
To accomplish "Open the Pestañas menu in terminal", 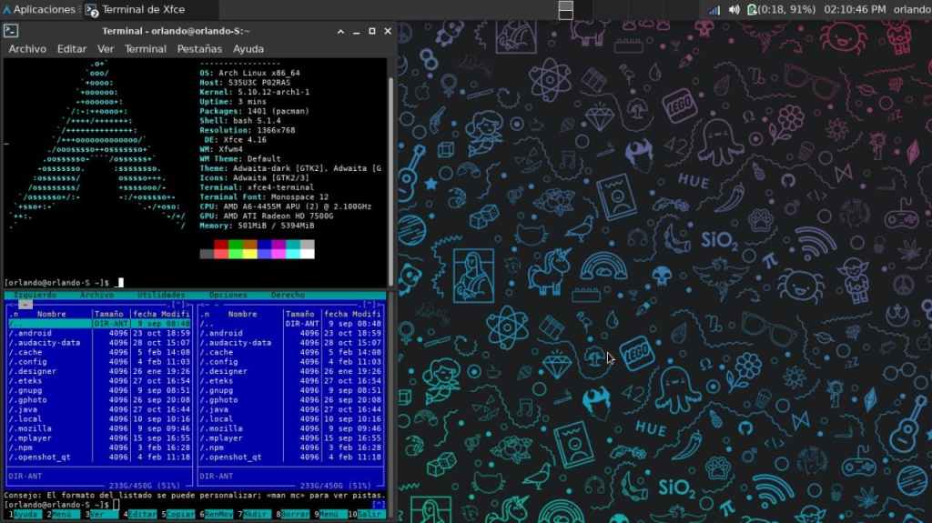I will 199,48.
